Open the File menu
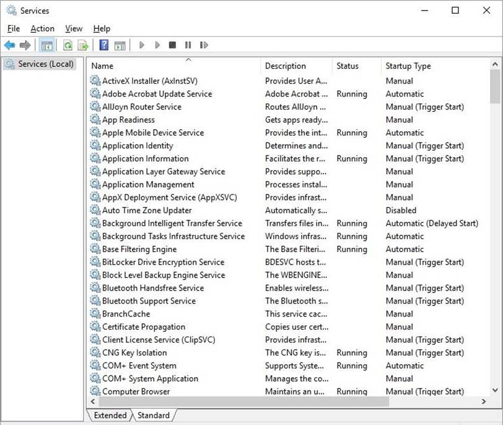503x425 pixels. click(14, 28)
